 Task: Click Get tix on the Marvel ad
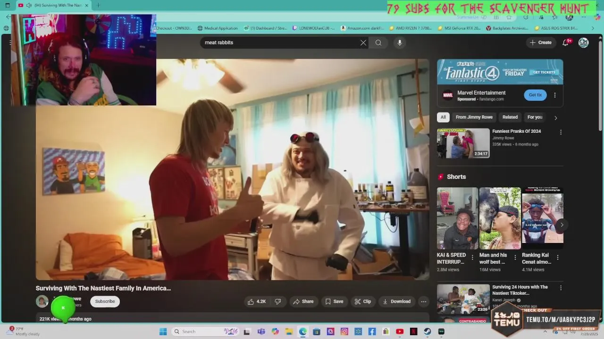tap(535, 95)
